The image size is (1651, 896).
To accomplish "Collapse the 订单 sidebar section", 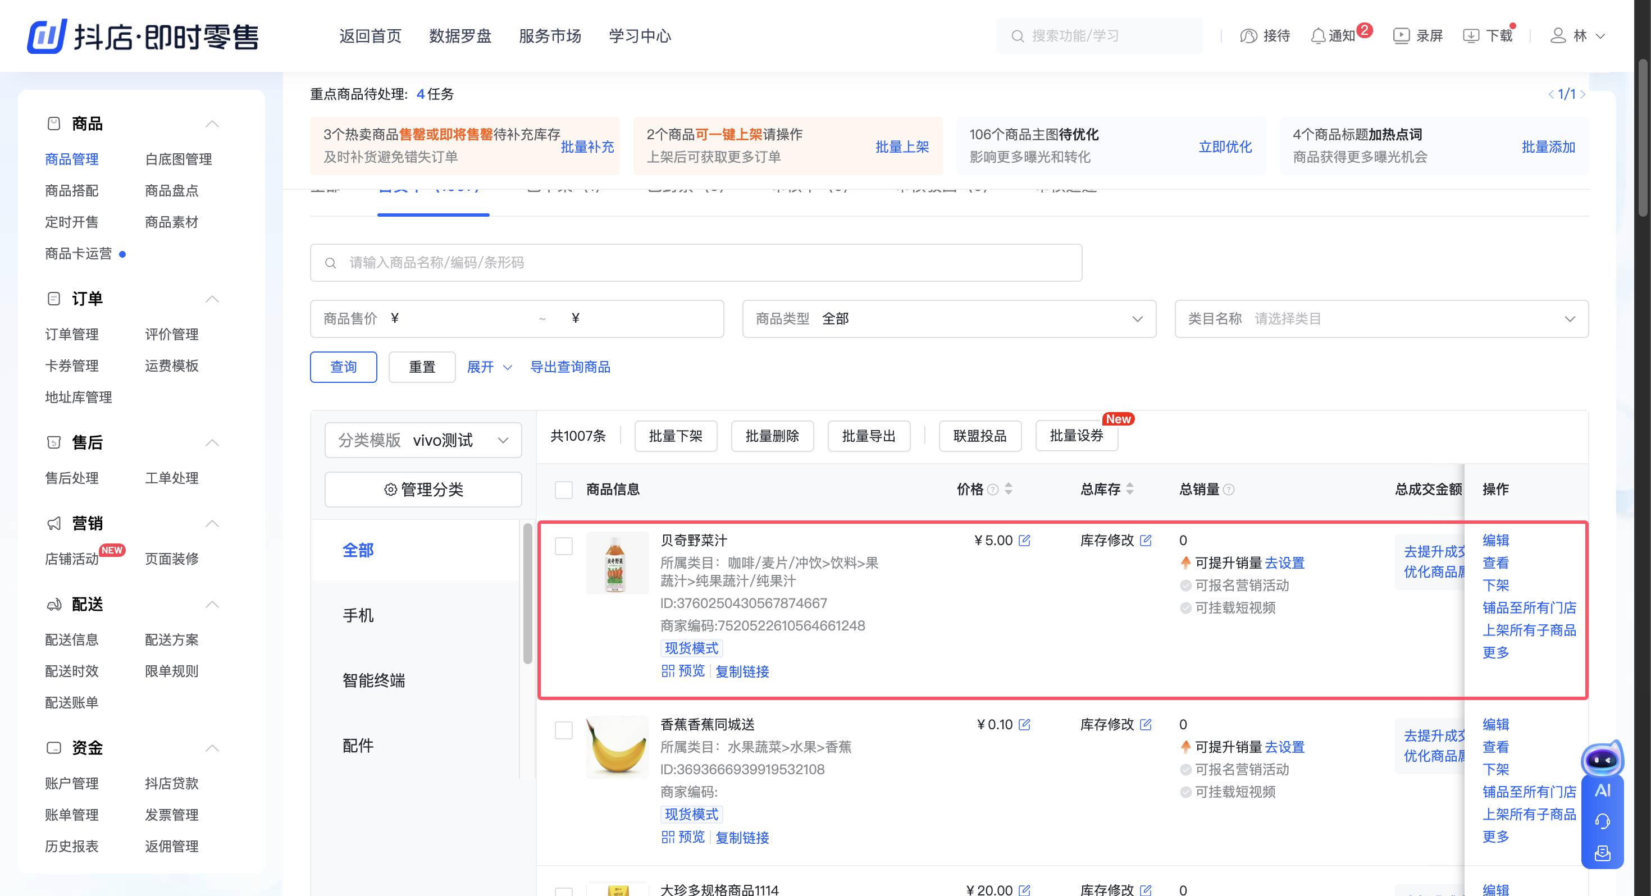I will pyautogui.click(x=212, y=299).
